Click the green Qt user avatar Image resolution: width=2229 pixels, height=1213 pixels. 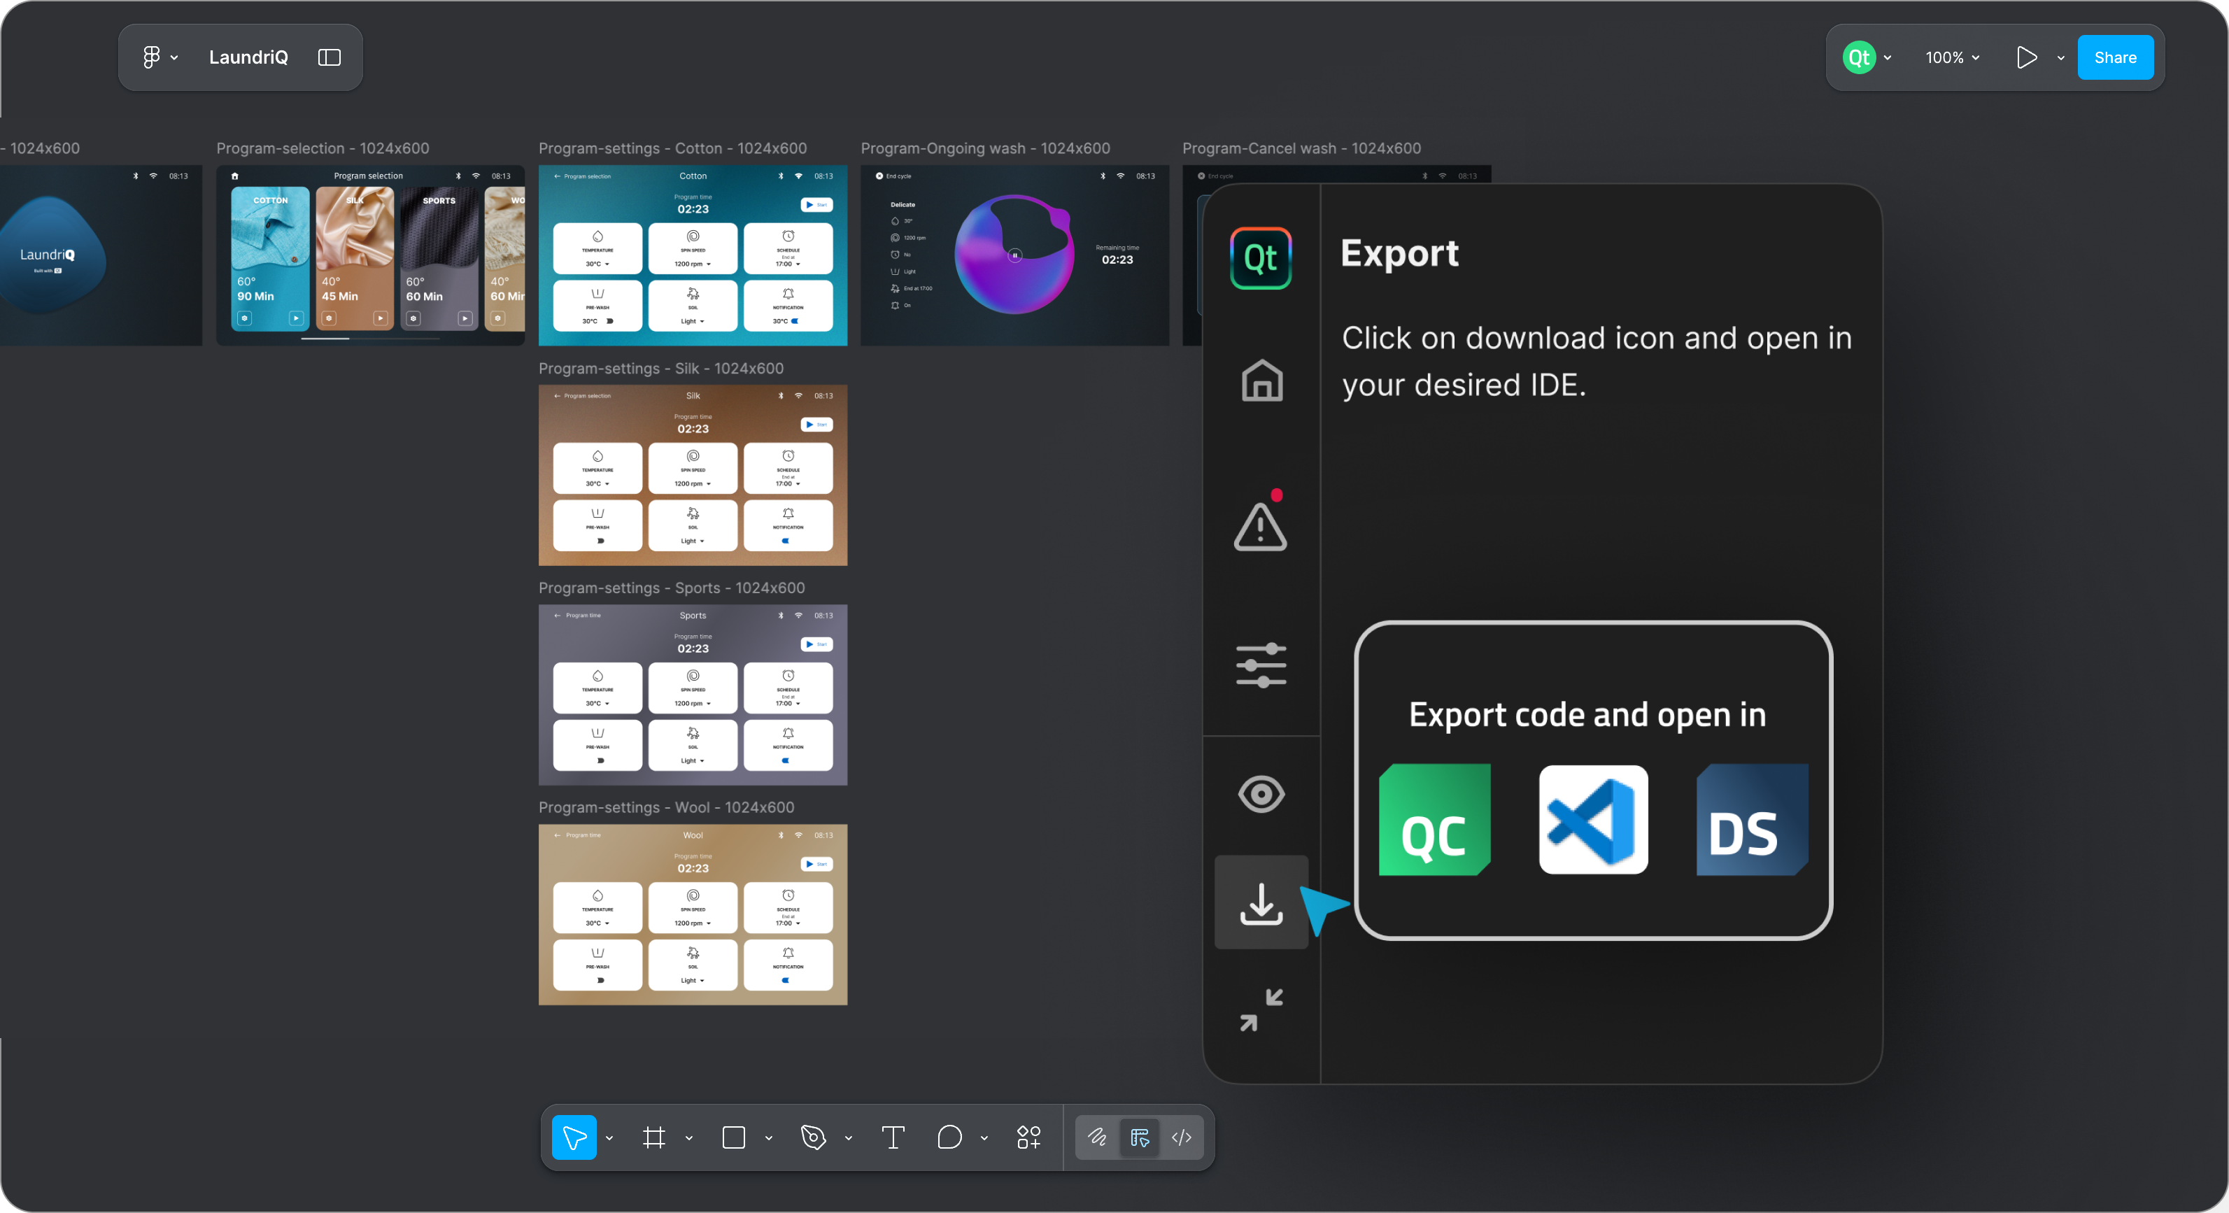pyautogui.click(x=1859, y=58)
